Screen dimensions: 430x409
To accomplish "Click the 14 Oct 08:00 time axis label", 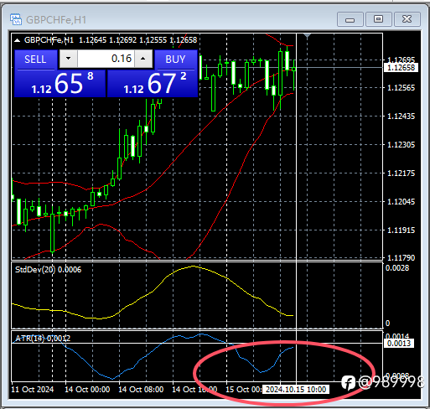I will point(141,390).
